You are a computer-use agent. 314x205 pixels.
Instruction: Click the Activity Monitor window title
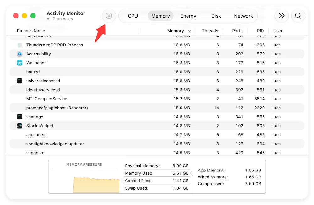[x=66, y=13]
